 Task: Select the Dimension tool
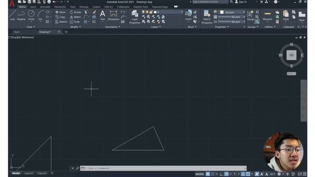(x=114, y=16)
